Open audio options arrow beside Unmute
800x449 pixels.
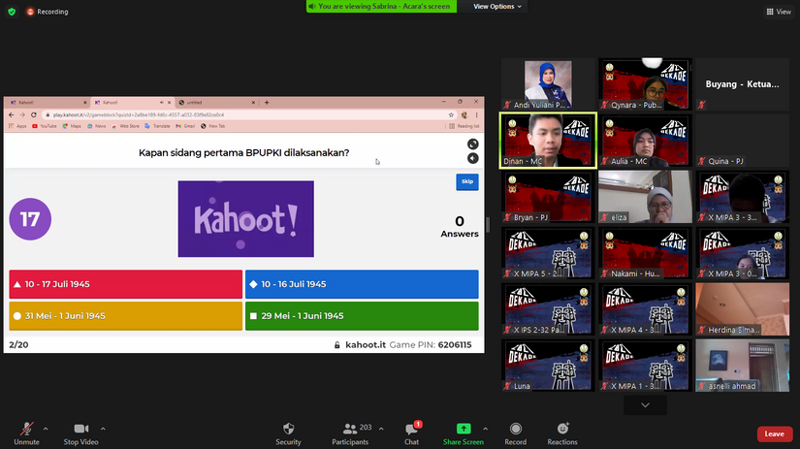coord(46,429)
